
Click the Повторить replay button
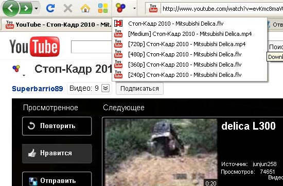[x=57, y=126]
